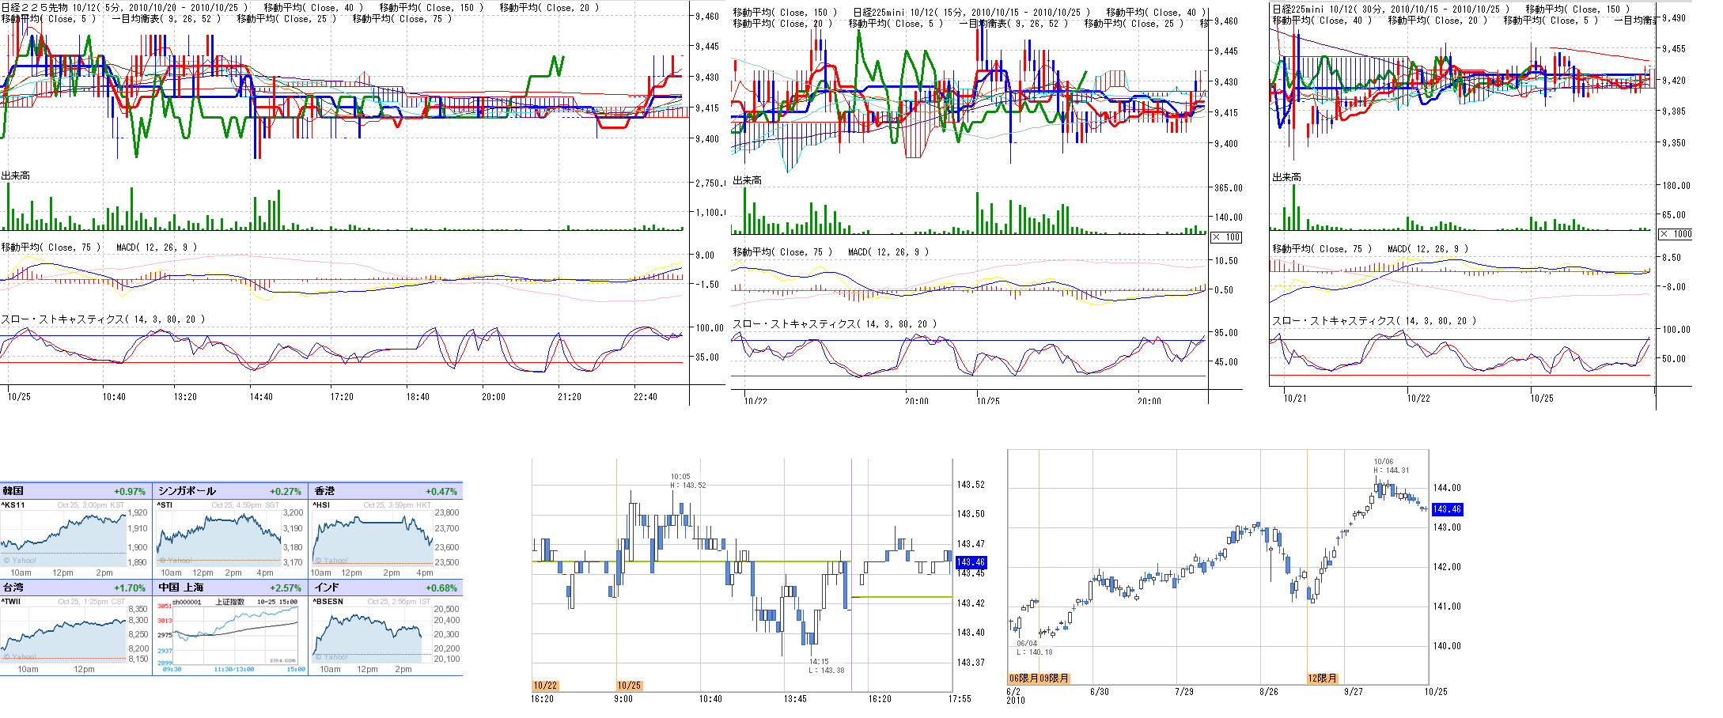Open the ^BSESN Sensex chart thumbnail
1723x718 pixels.
(x=373, y=633)
